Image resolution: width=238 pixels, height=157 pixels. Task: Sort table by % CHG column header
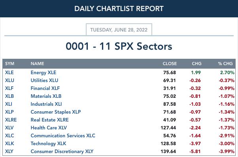coord(225,64)
